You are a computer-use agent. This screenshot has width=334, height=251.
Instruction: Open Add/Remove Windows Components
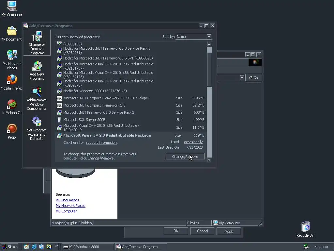[x=37, y=98]
